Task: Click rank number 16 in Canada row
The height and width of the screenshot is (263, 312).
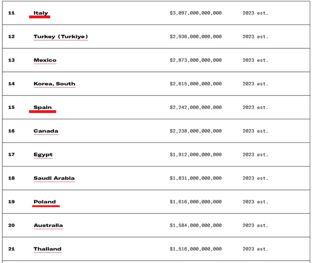Action: (11, 131)
